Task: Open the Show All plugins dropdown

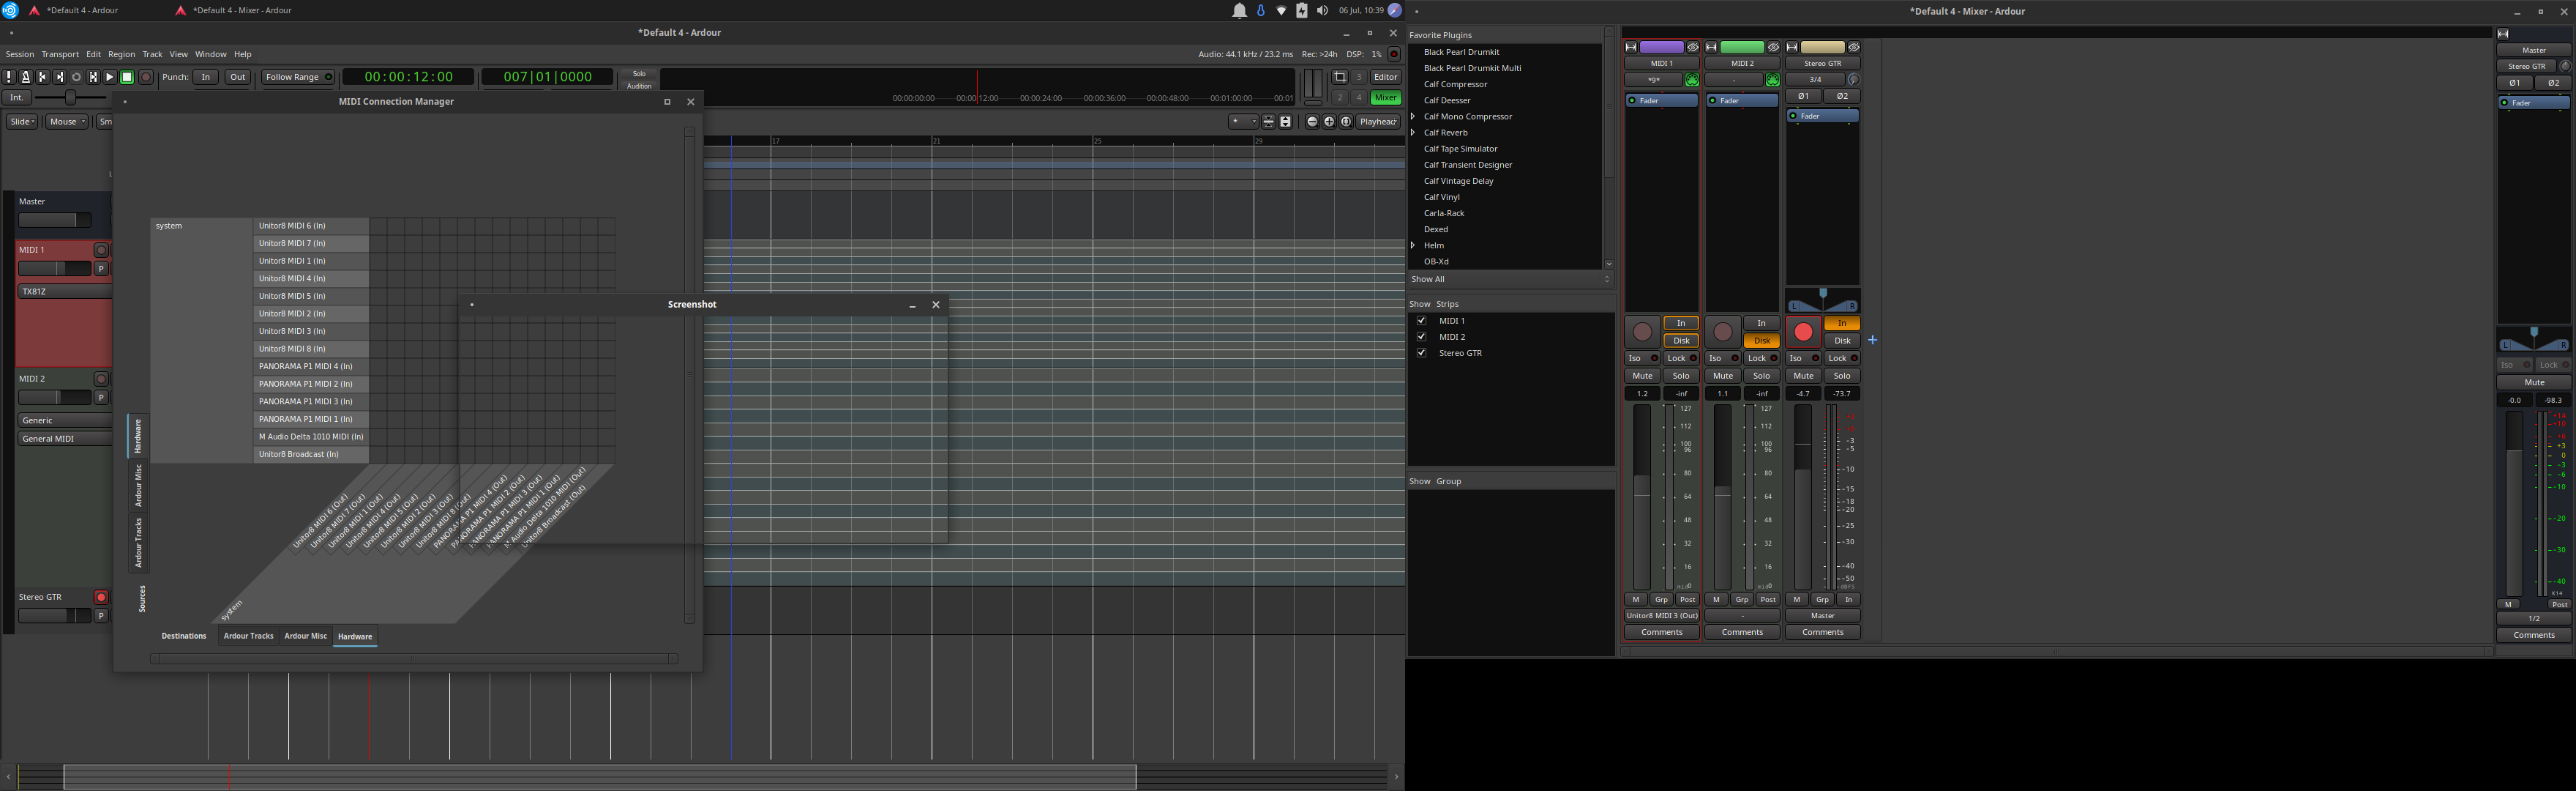Action: pyautogui.click(x=1510, y=279)
